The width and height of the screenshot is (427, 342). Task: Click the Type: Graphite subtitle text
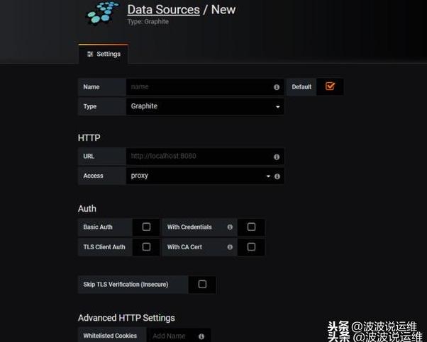pyautogui.click(x=148, y=22)
